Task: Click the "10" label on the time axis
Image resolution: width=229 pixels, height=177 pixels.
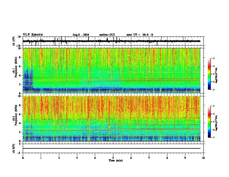Action: pos(203,158)
